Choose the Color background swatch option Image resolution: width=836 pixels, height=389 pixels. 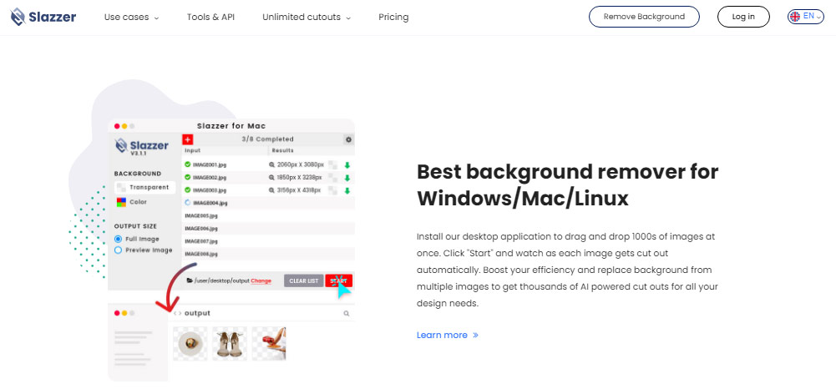click(132, 202)
